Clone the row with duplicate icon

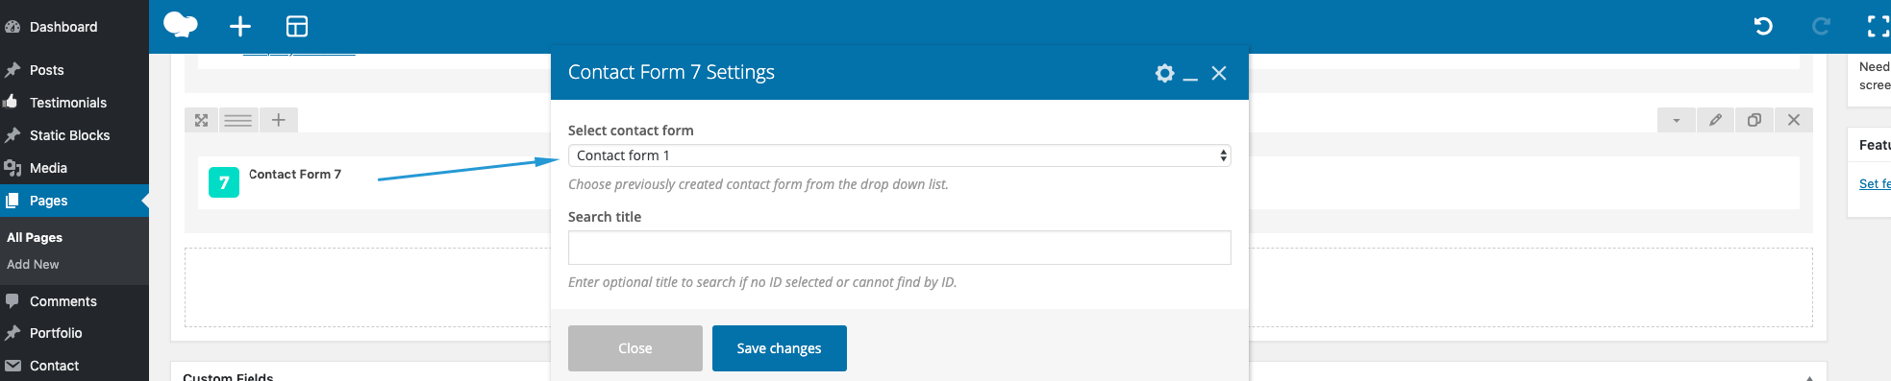tap(1754, 120)
